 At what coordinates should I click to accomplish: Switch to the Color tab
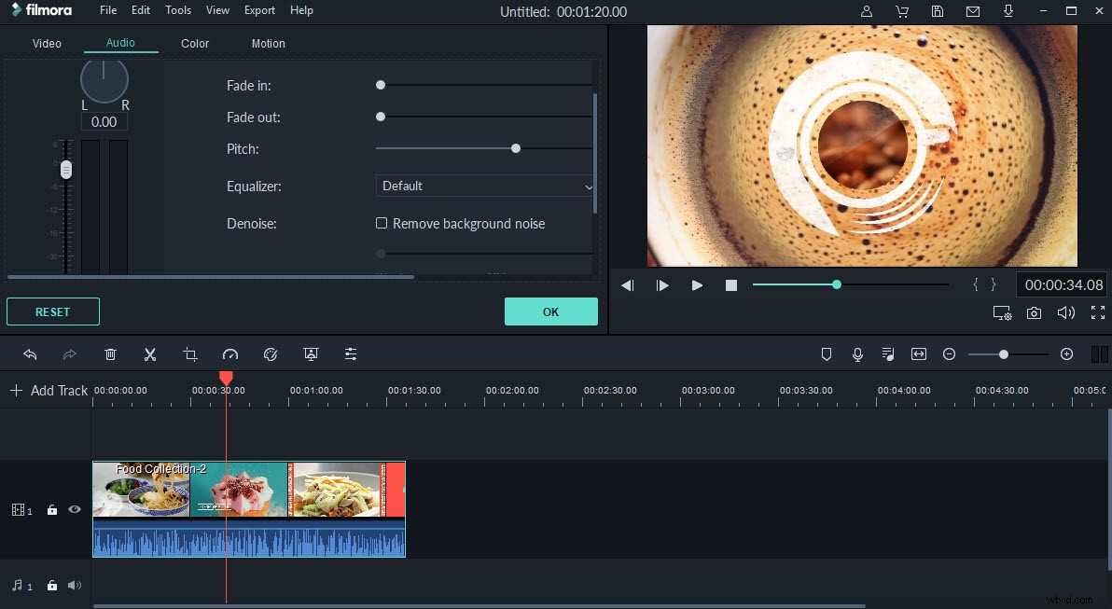(195, 43)
